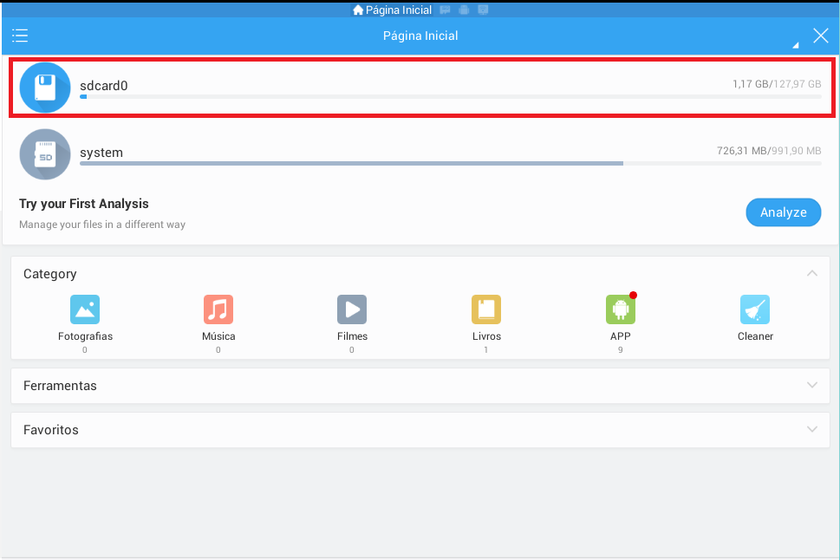Viewport: 840px width, 560px height.
Task: Click the 1,17 GB/127,97 GB usage text
Action: (x=777, y=83)
